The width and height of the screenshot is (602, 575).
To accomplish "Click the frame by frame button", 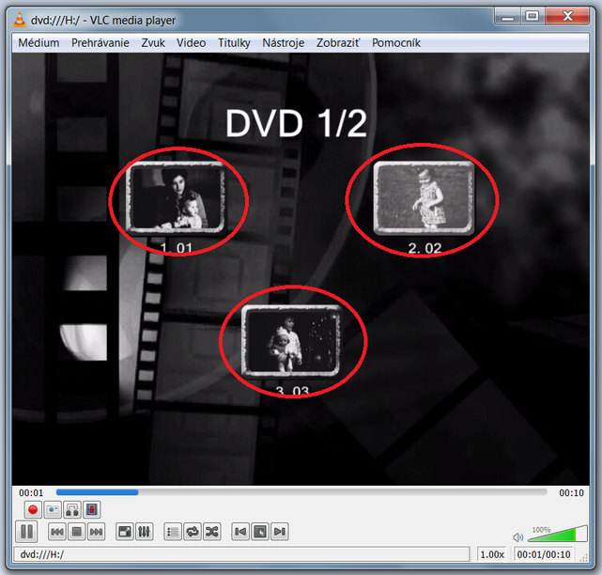I will [92, 510].
